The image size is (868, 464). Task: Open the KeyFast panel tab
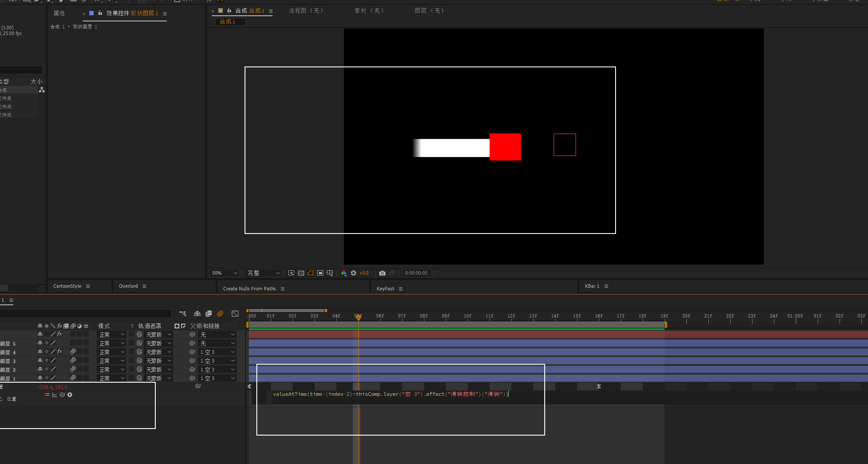pyautogui.click(x=385, y=289)
